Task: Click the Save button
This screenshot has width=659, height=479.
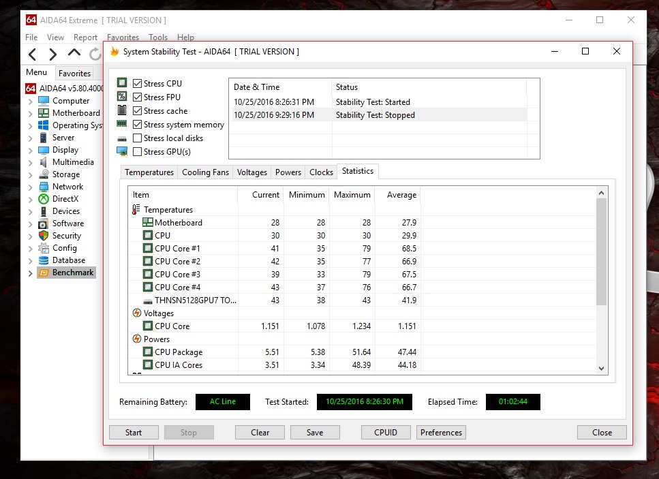Action: [x=315, y=433]
